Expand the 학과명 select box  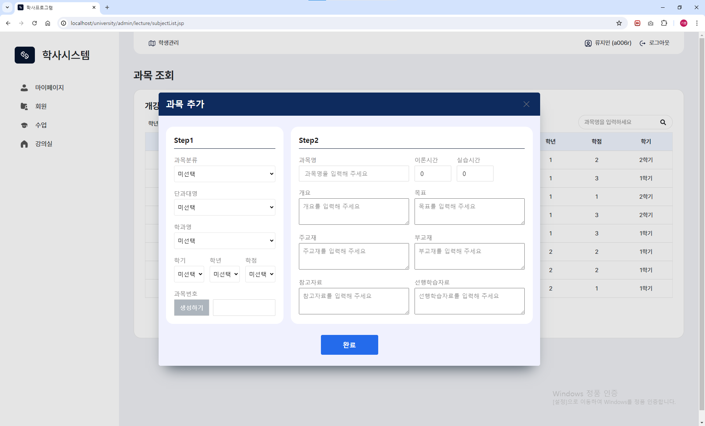[224, 241]
